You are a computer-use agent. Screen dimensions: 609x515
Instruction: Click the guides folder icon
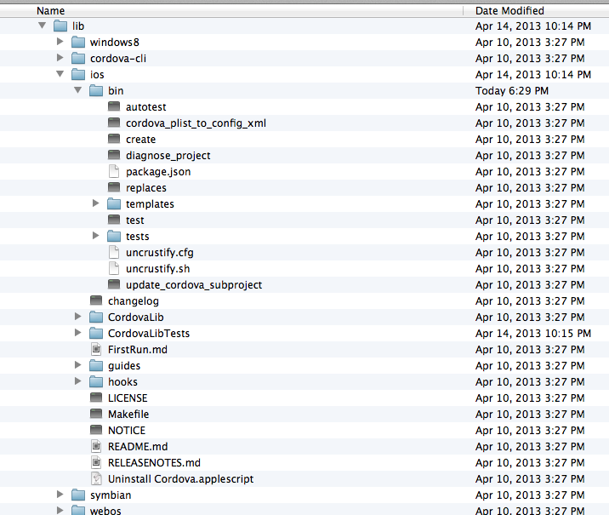[96, 365]
